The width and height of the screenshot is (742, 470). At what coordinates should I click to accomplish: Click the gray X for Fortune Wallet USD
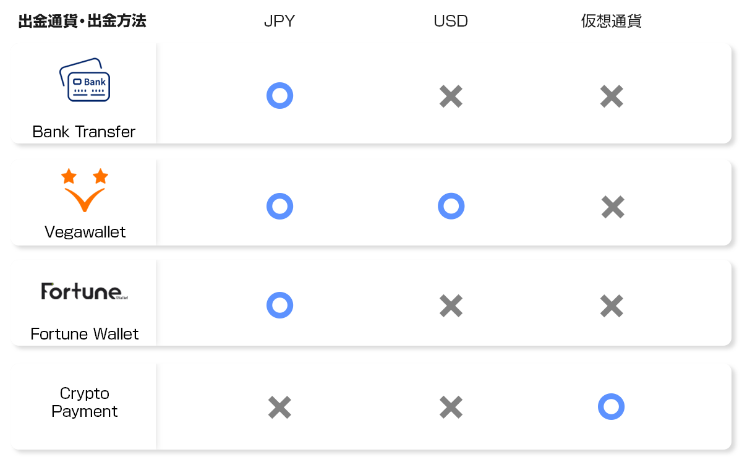(x=451, y=305)
